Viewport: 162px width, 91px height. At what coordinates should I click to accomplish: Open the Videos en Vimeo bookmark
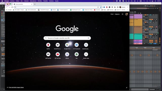click(88, 10)
